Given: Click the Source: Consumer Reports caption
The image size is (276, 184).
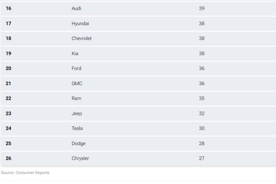Looking at the screenshot, I should pos(25,173).
